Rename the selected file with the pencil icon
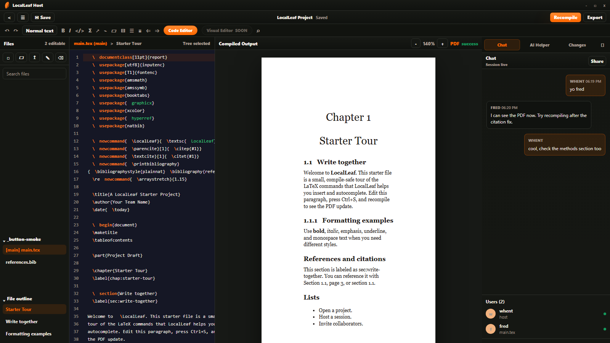Image resolution: width=610 pixels, height=343 pixels. click(x=48, y=58)
